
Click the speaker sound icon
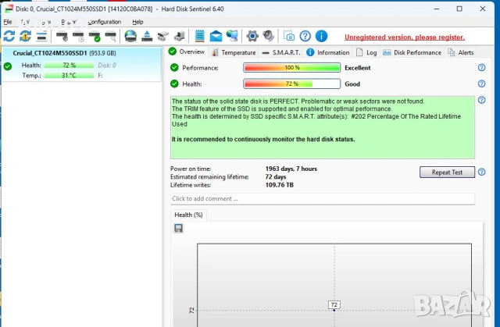pos(269,36)
